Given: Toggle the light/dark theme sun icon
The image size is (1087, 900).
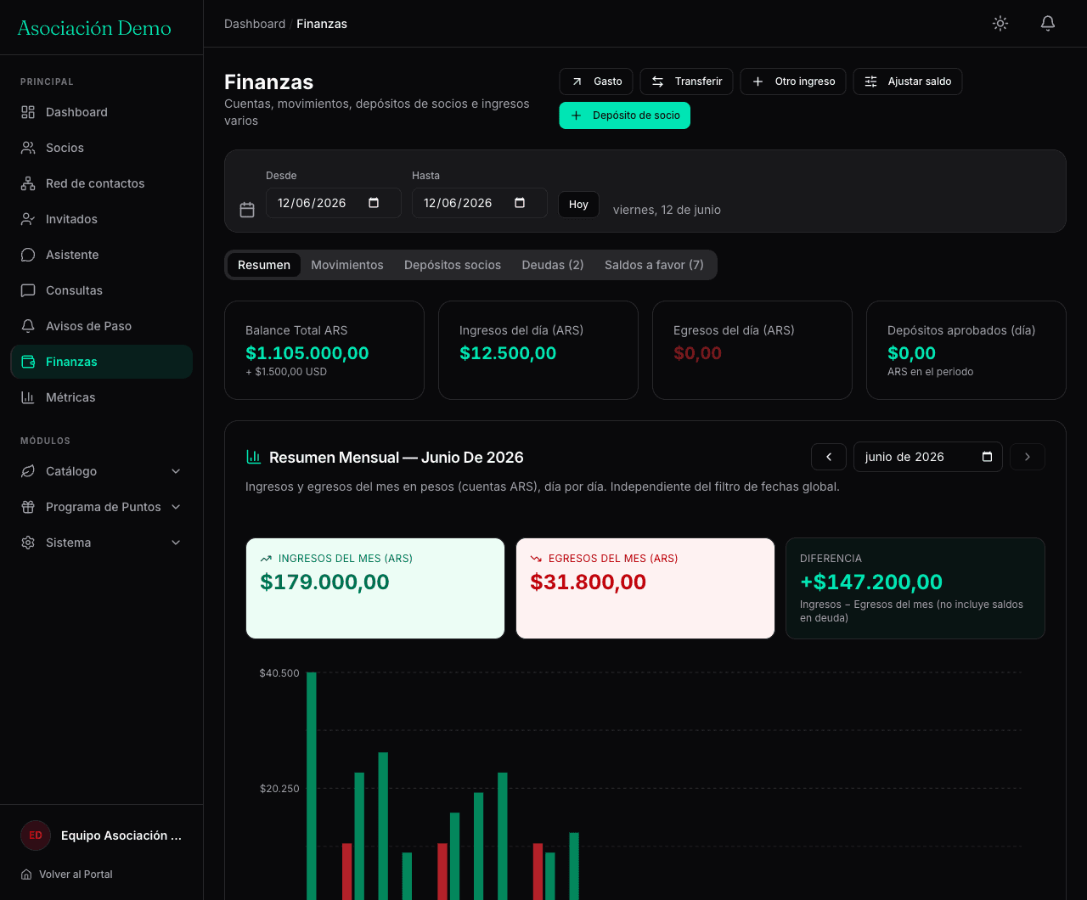Looking at the screenshot, I should click(x=1000, y=24).
